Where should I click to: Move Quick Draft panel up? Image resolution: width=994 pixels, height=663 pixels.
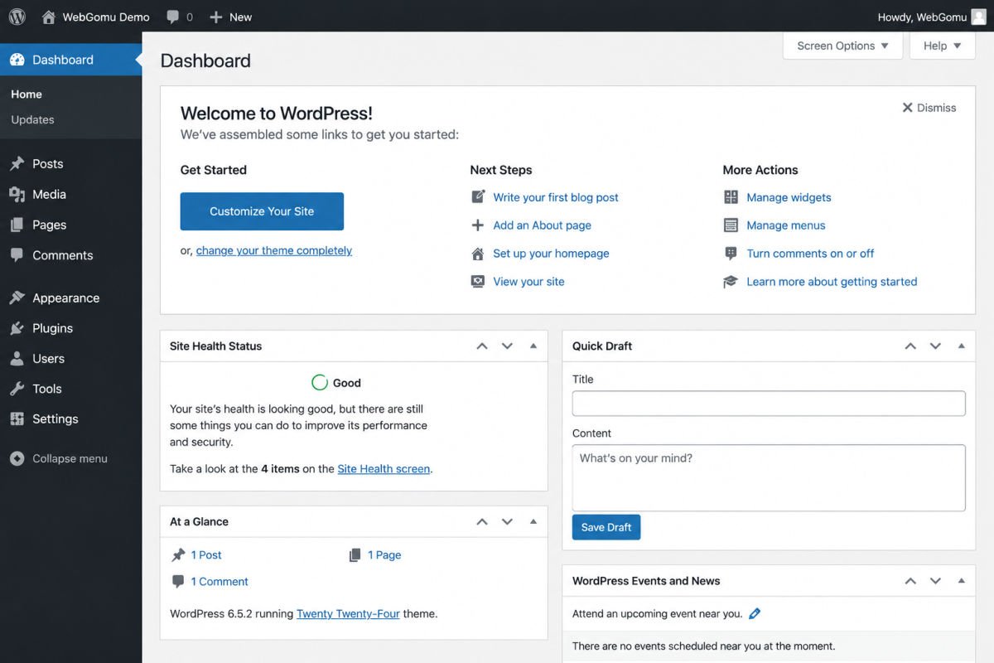coord(910,346)
